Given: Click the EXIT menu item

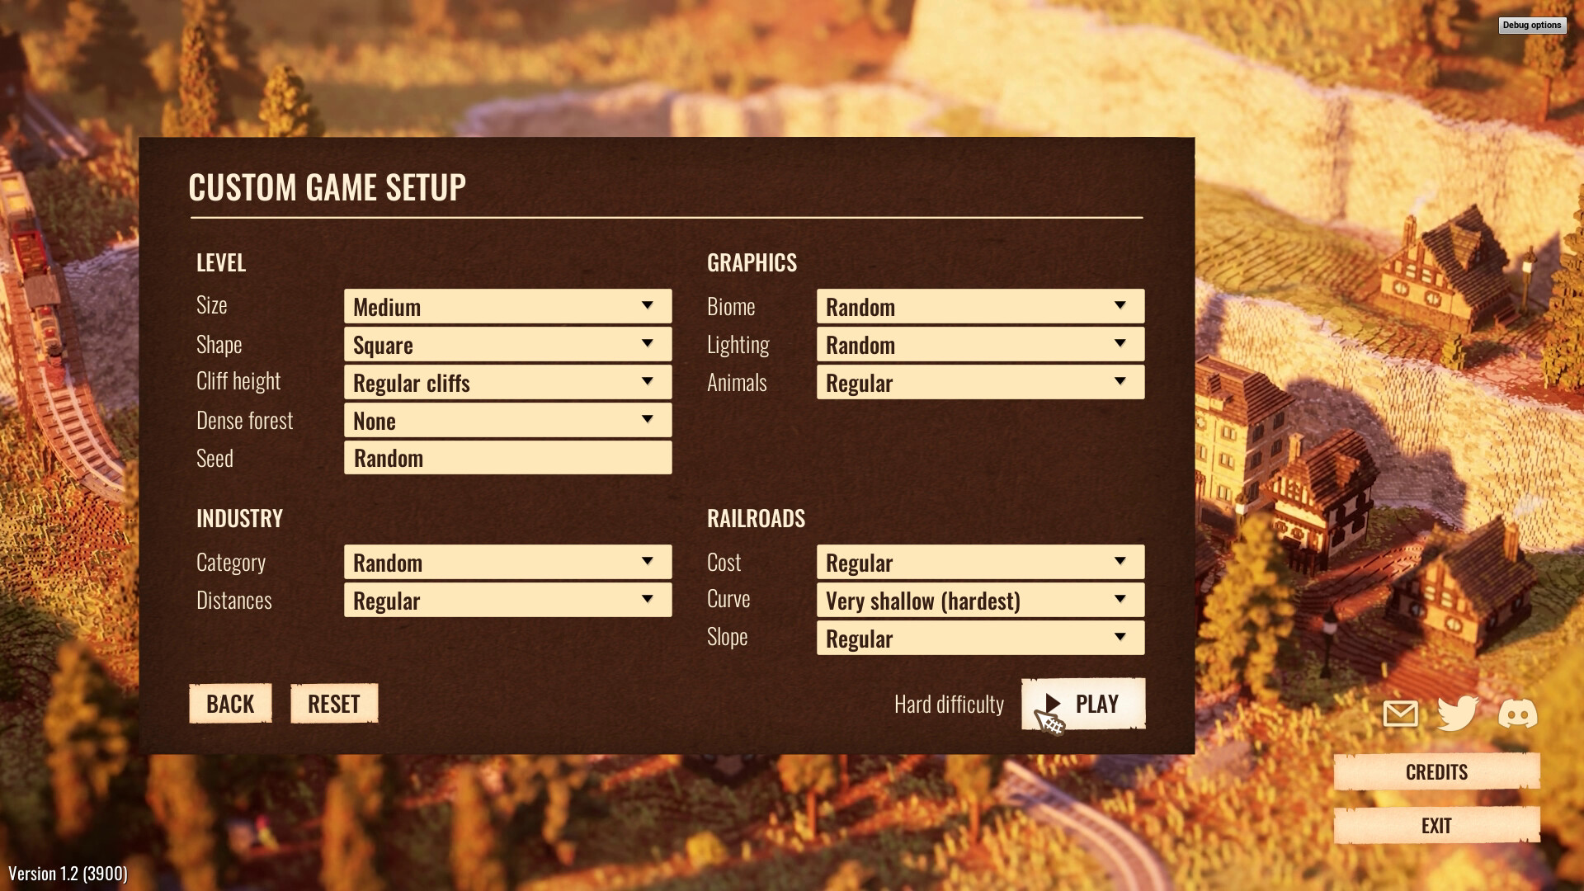Looking at the screenshot, I should (1436, 823).
